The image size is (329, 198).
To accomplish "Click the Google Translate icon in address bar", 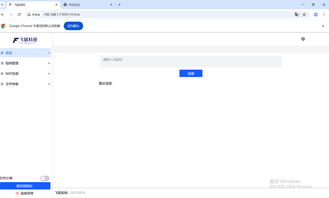I will click(297, 15).
